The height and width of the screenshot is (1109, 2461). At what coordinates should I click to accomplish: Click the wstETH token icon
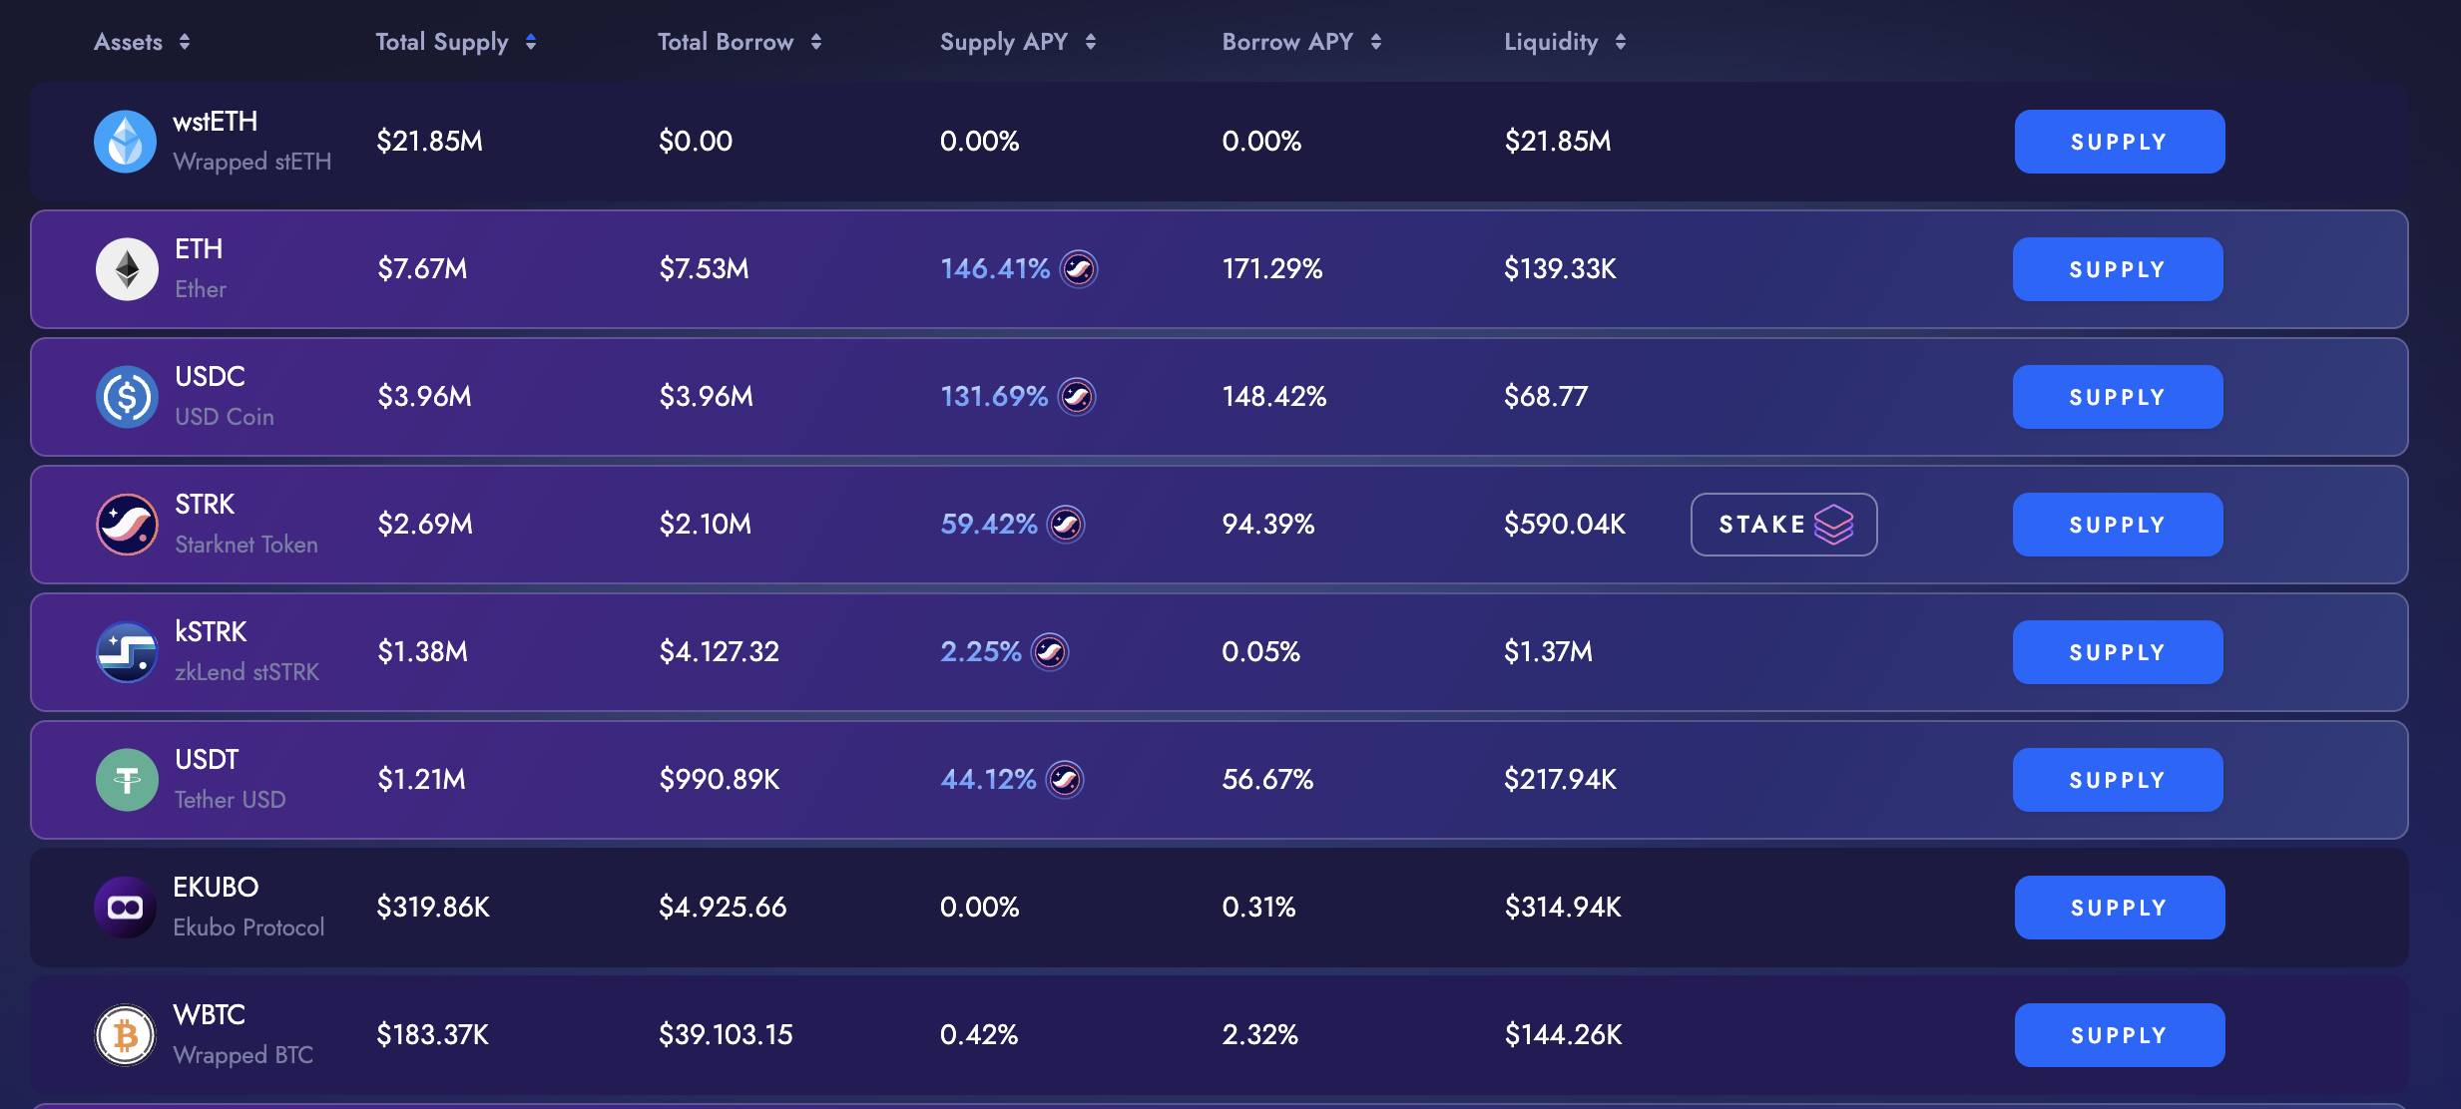point(125,142)
